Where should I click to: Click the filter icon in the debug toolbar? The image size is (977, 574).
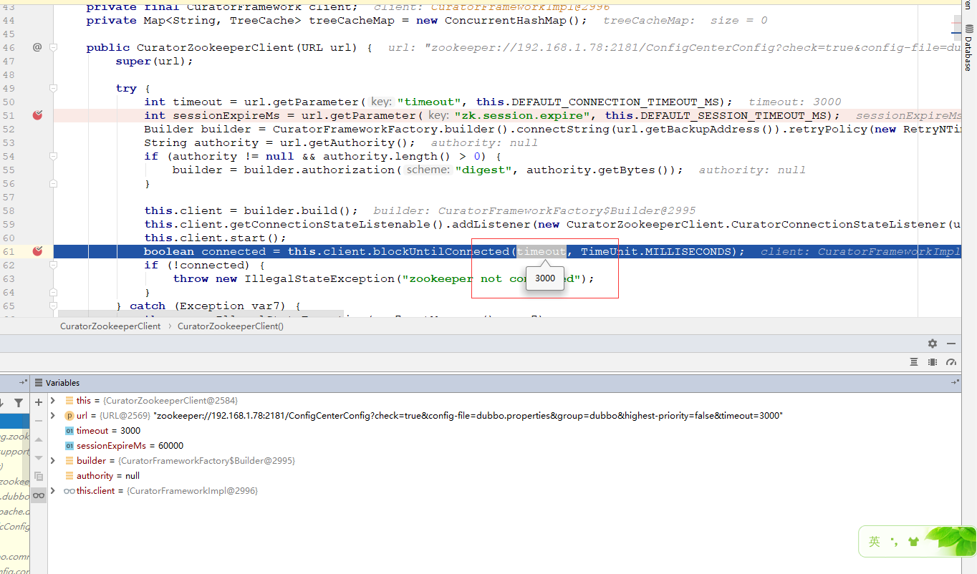18,402
